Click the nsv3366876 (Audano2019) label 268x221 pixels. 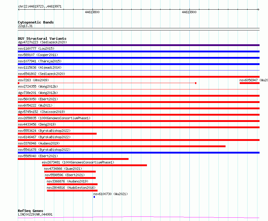(x=67, y=181)
